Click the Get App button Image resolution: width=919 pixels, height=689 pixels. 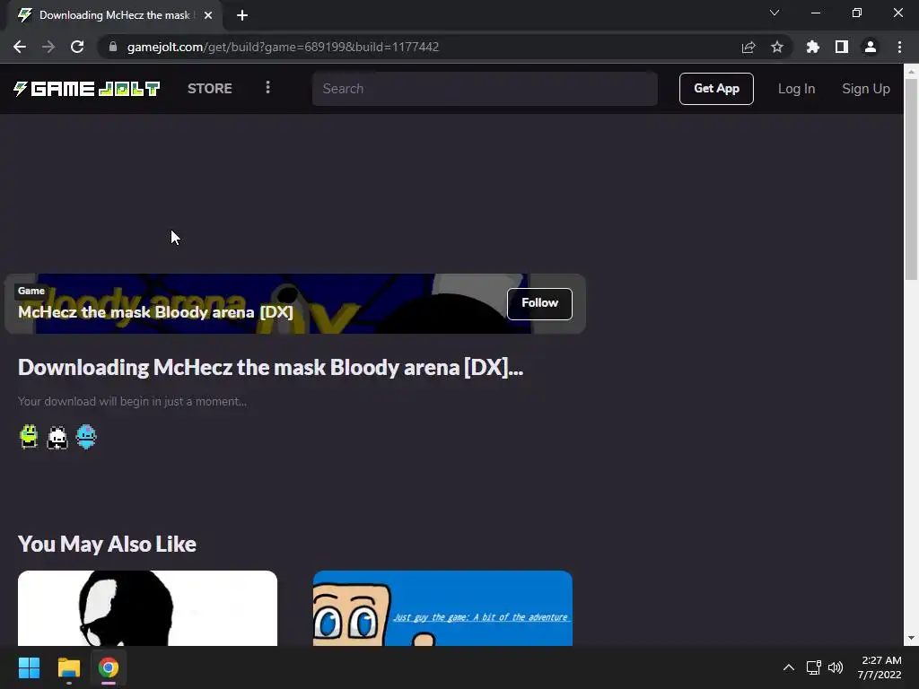click(x=716, y=89)
